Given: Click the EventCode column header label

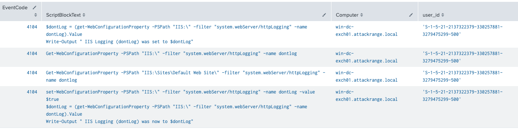Looking at the screenshot, I should tap(15, 7).
